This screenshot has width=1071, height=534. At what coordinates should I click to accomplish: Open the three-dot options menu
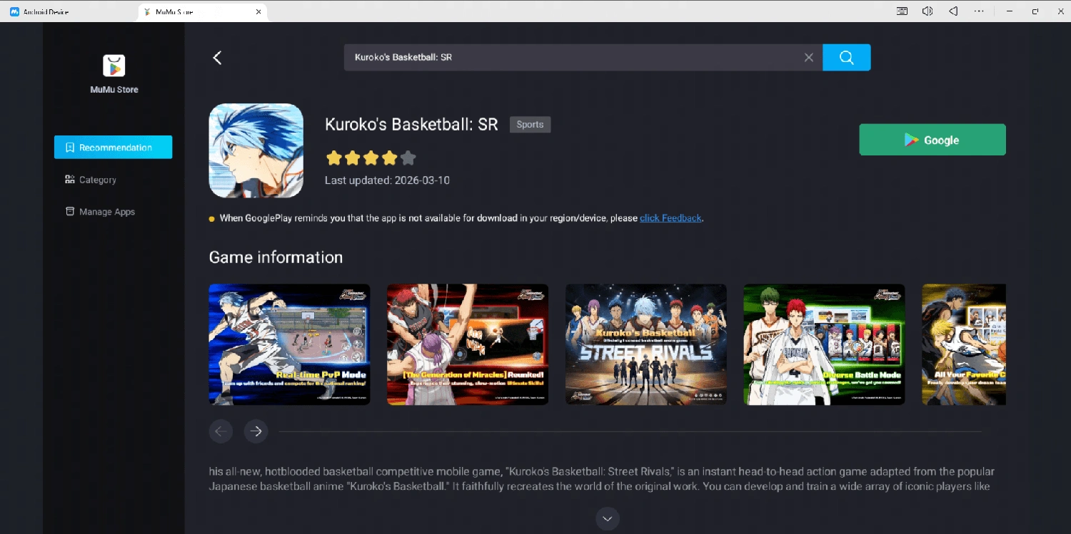point(979,11)
